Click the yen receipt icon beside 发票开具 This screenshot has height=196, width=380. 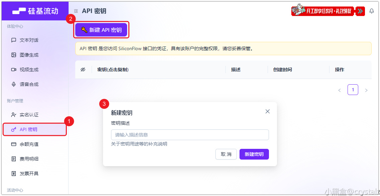(14, 174)
